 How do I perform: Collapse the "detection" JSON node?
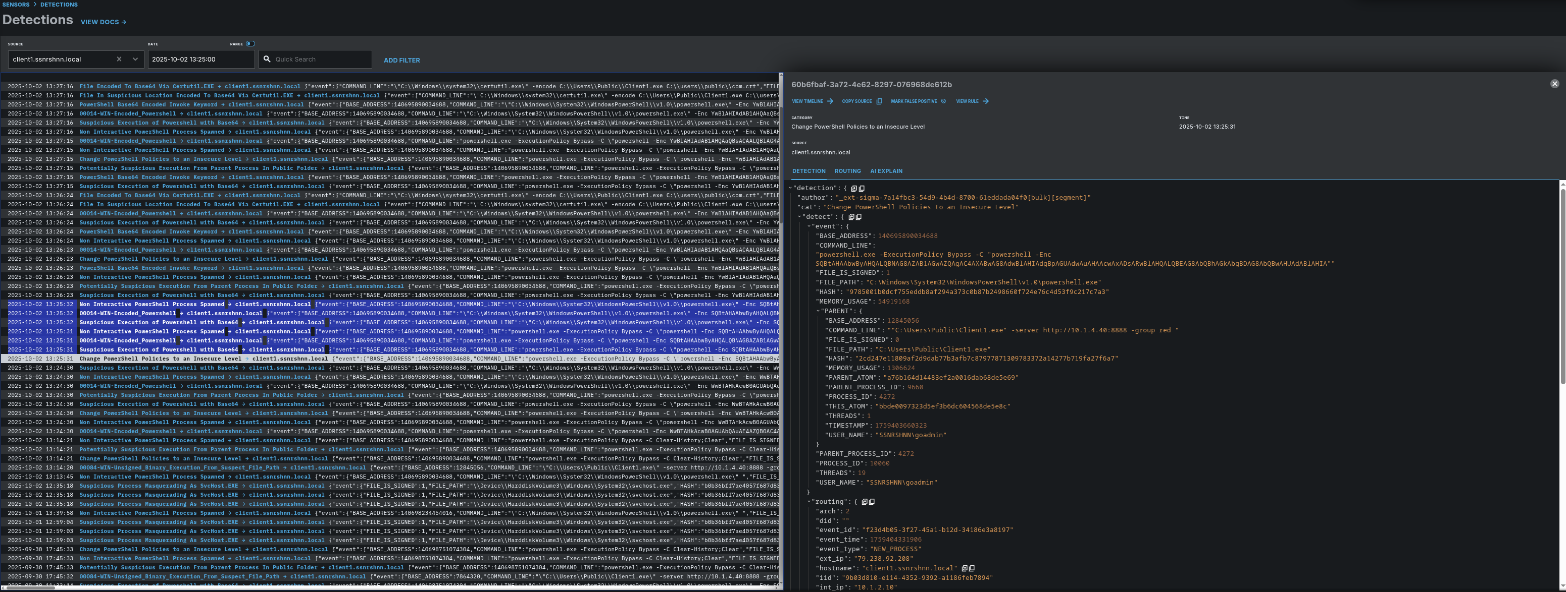pyautogui.click(x=790, y=188)
